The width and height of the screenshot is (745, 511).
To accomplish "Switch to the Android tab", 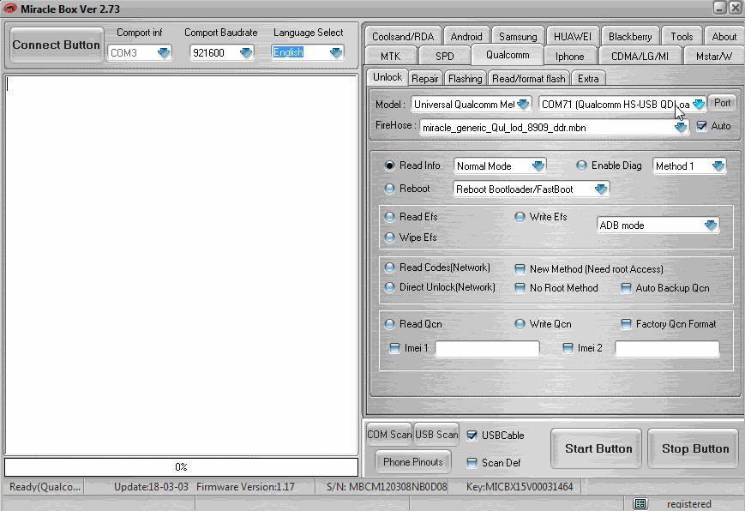I will (x=466, y=37).
